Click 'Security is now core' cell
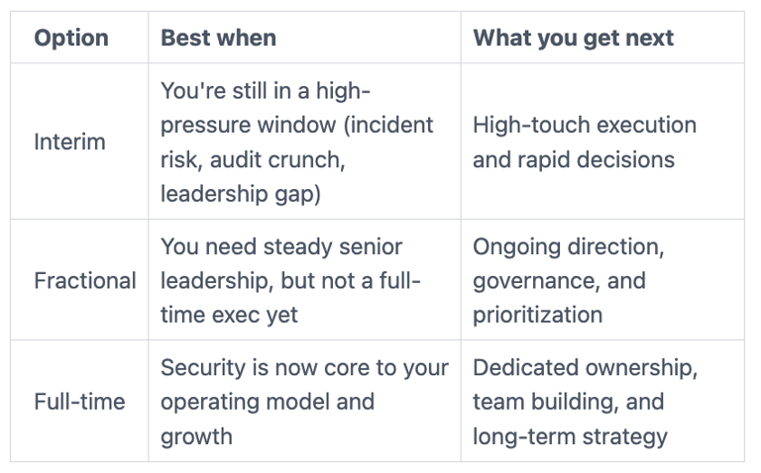 (304, 402)
